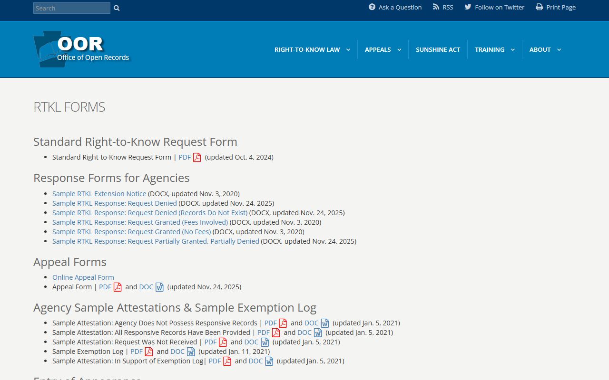Screen dimensions: 609x380
Task: Click the Follow on Twitter link
Action: (500, 7)
